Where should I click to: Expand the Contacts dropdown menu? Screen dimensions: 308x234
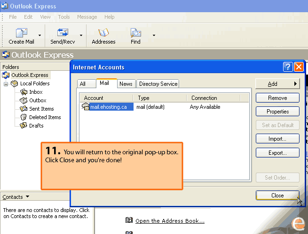coord(27,197)
